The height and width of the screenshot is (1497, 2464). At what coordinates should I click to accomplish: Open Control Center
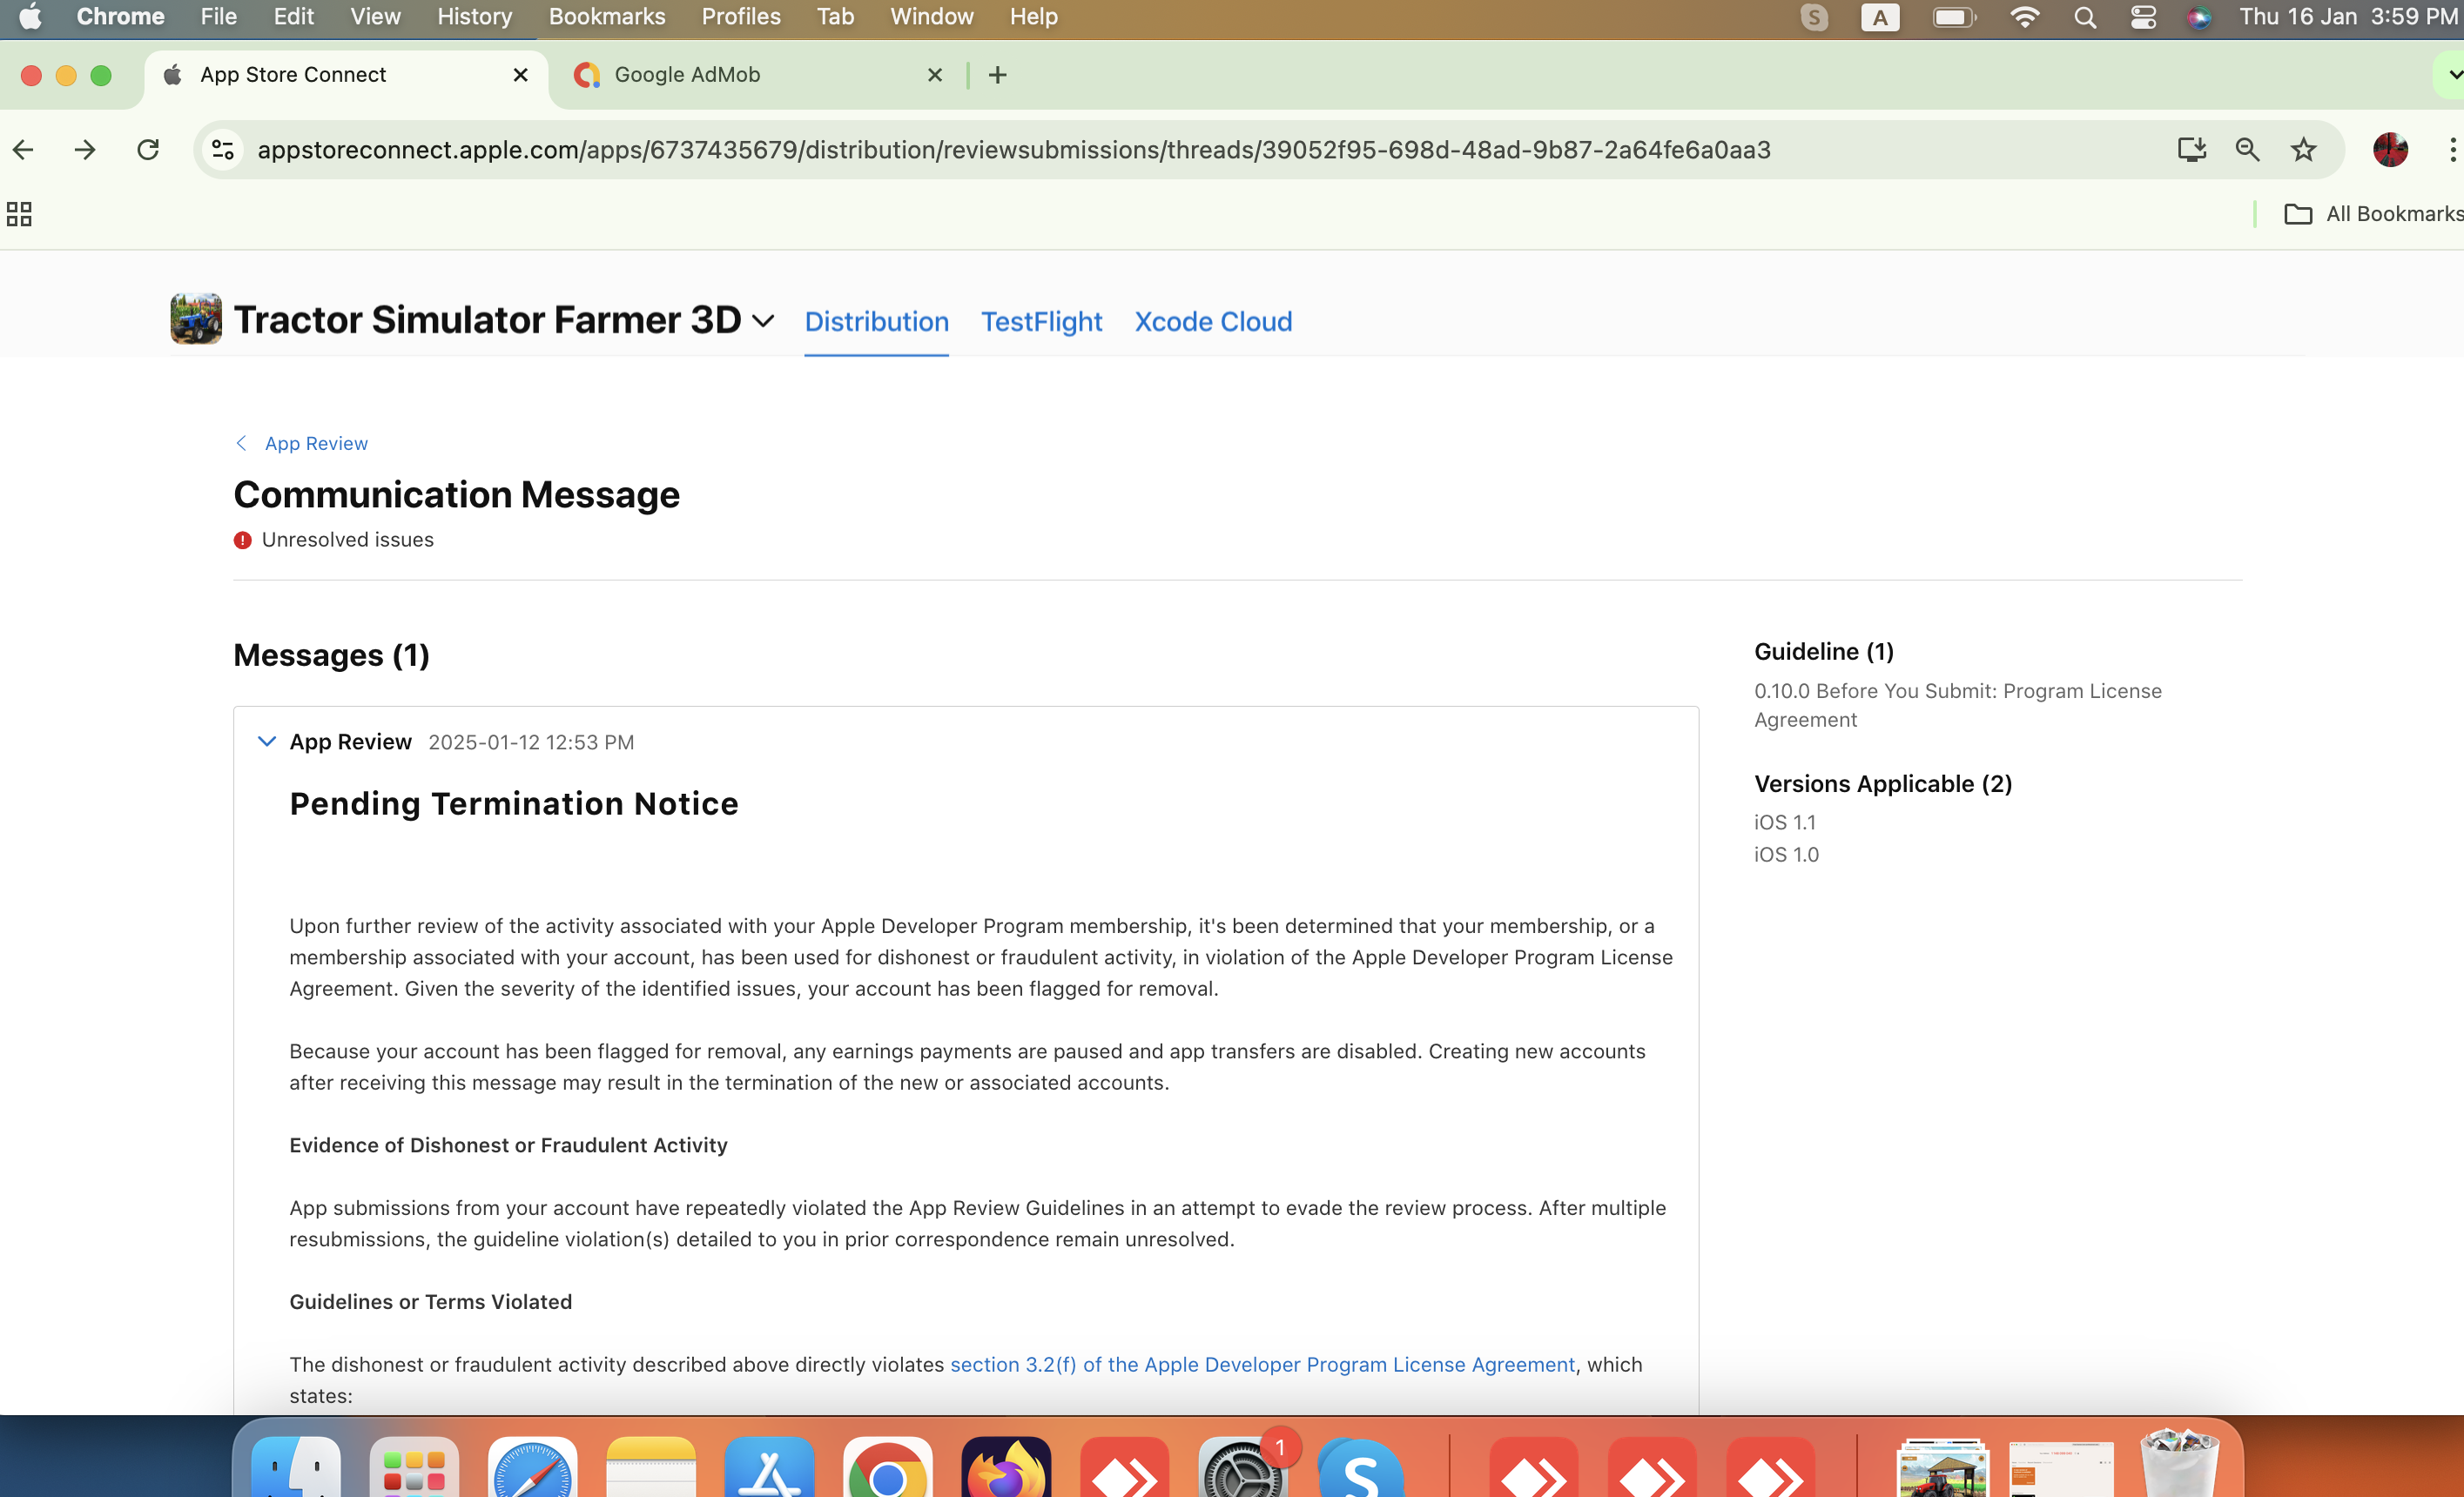pyautogui.click(x=2142, y=17)
